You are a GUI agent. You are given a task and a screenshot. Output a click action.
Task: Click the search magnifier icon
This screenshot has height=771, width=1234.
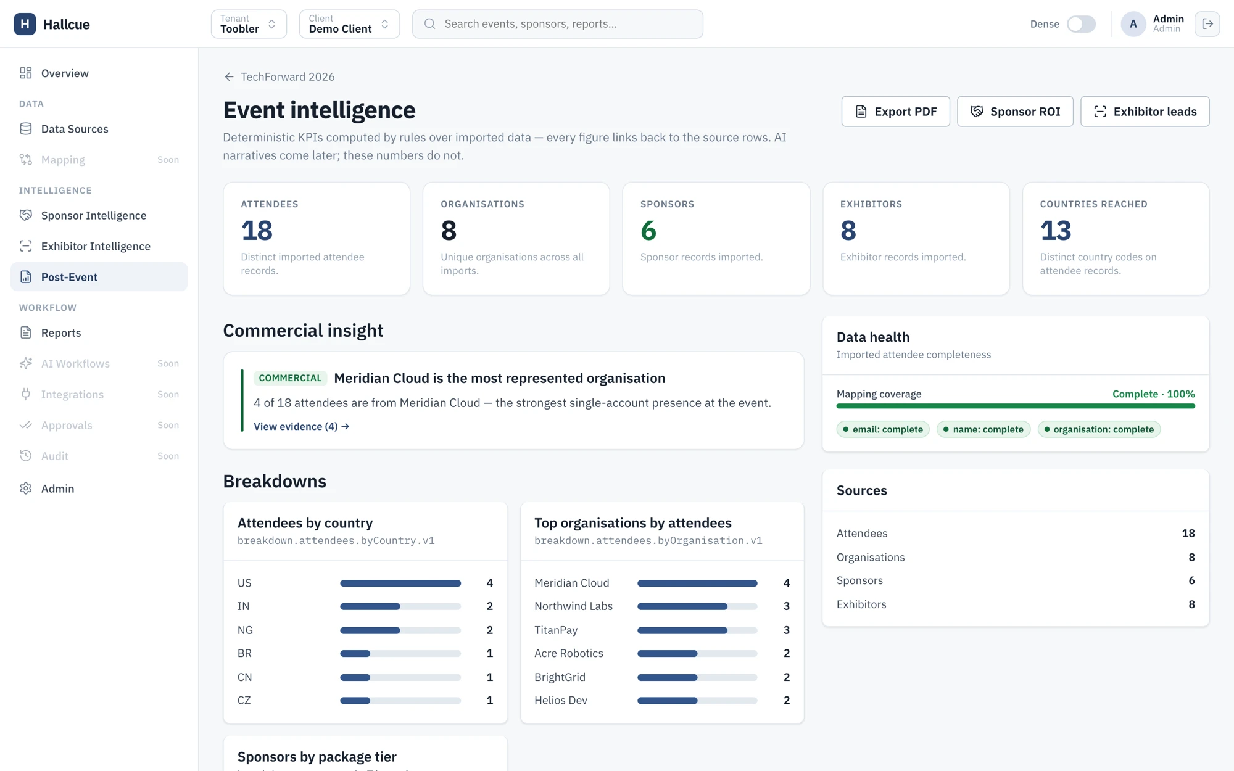(x=430, y=24)
